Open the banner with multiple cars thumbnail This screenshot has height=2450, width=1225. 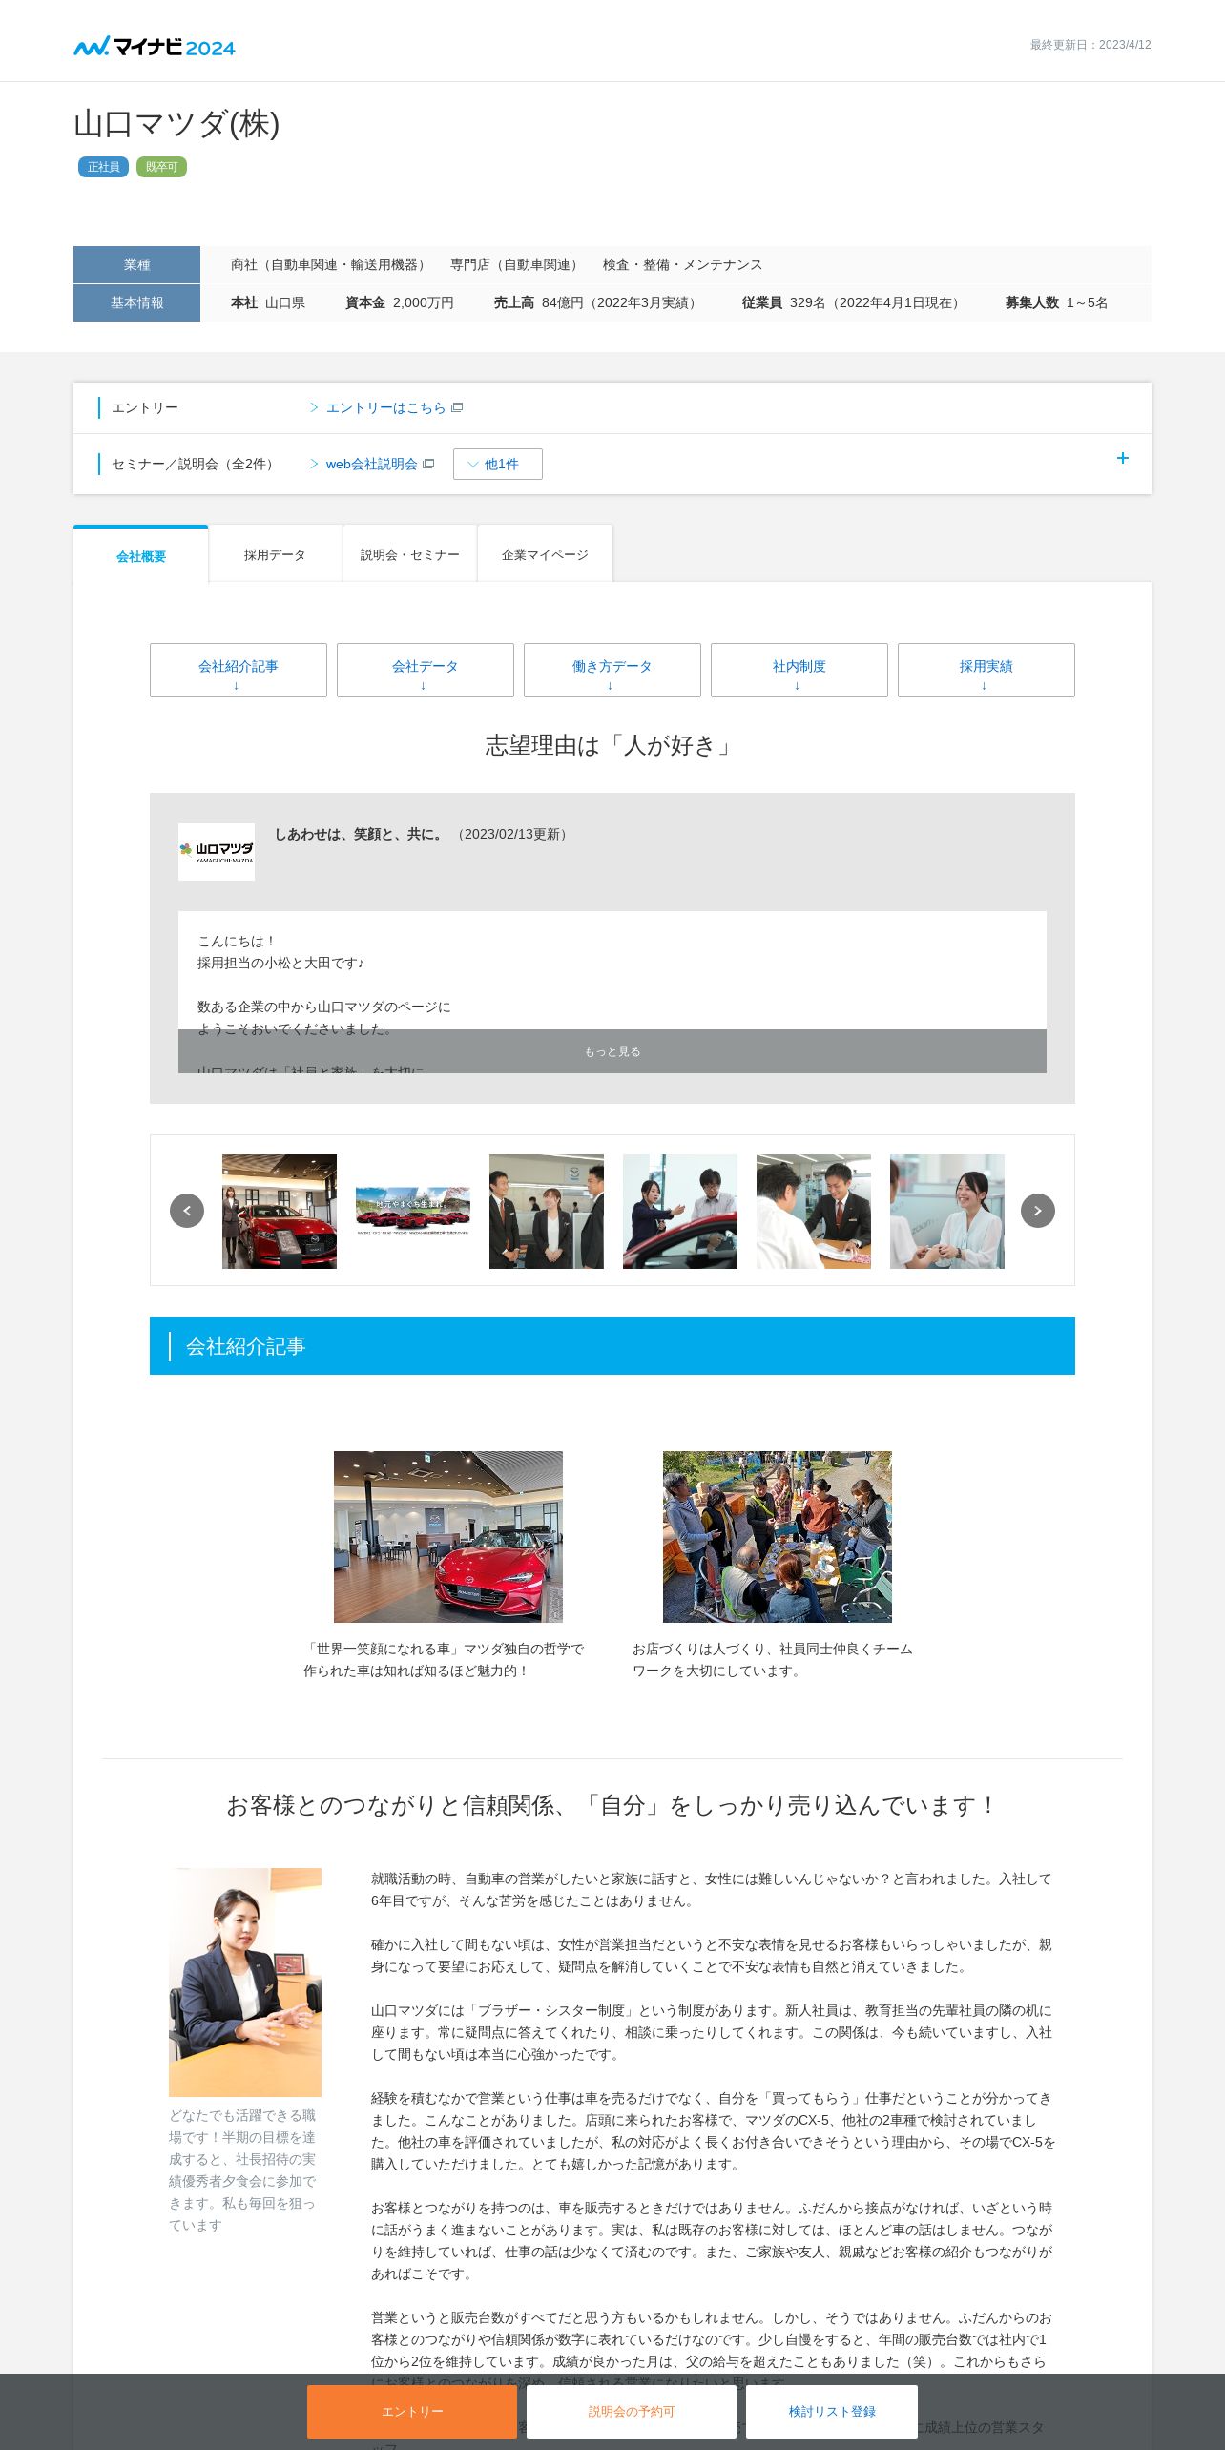tap(413, 1212)
